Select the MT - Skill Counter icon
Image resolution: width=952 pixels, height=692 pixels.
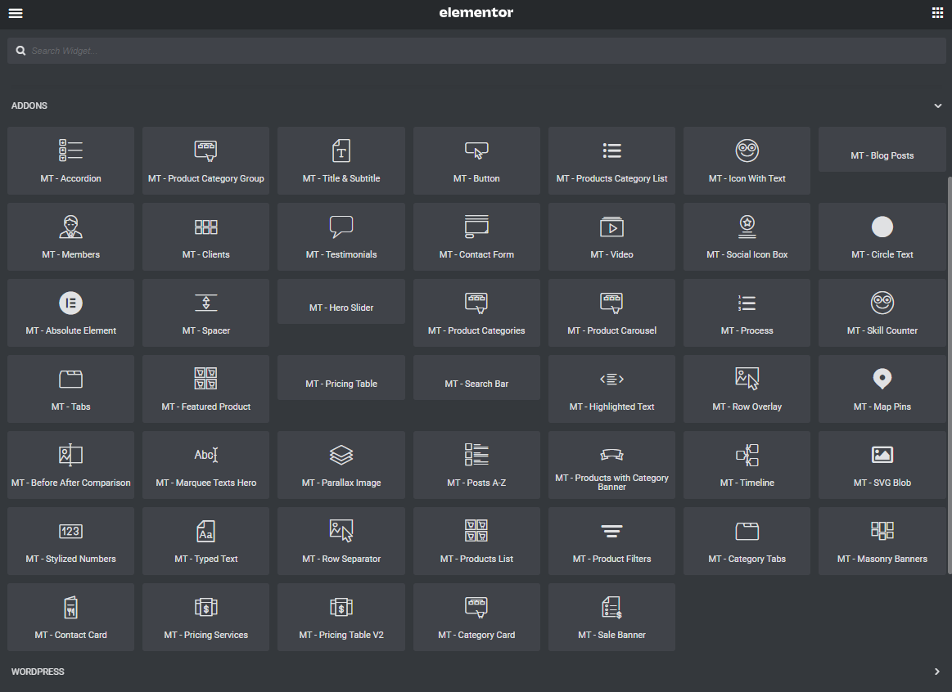click(x=882, y=303)
